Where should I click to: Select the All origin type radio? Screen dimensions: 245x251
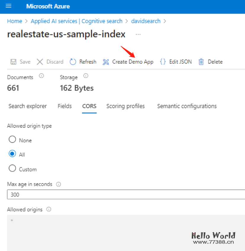(12, 154)
